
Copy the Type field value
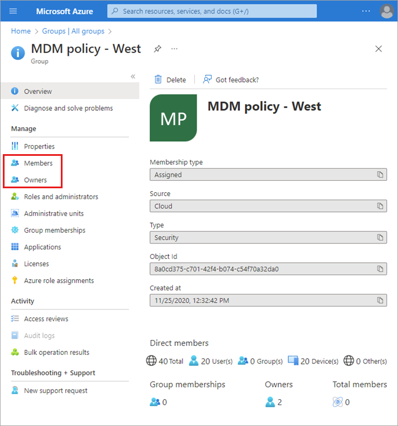pos(380,238)
